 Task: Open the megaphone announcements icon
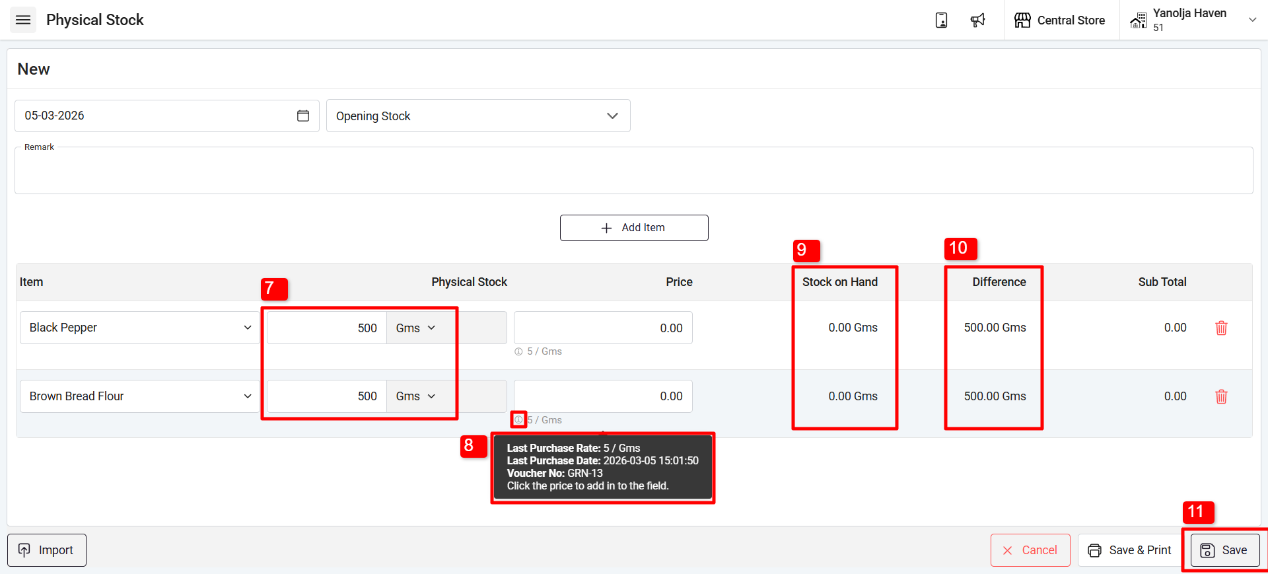pyautogui.click(x=977, y=20)
